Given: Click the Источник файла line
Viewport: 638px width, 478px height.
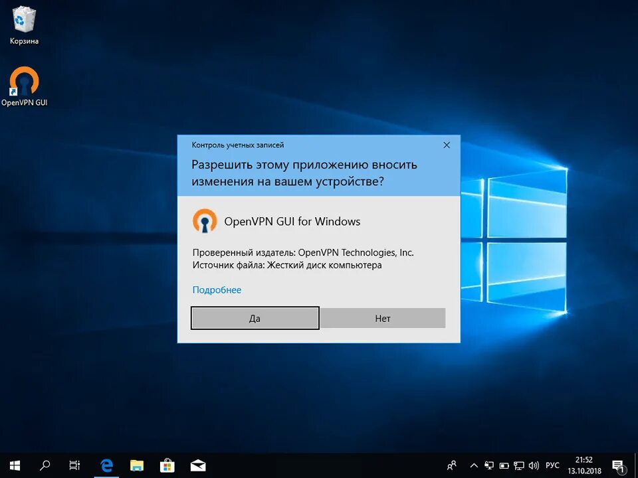Looking at the screenshot, I should coord(287,266).
